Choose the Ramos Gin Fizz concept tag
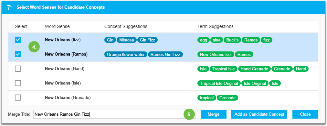Viewport: 327px width, 126px height. coord(165,54)
